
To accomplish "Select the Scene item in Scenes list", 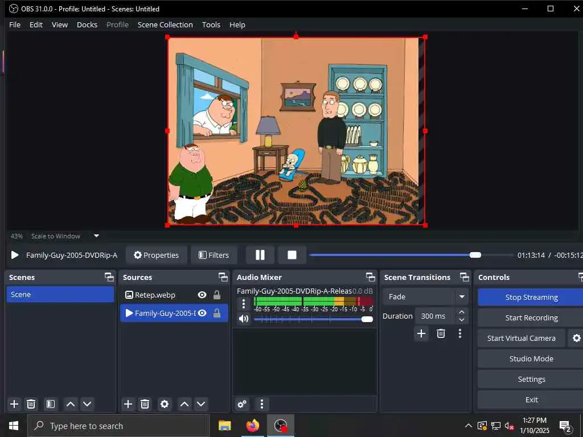I will [x=60, y=294].
